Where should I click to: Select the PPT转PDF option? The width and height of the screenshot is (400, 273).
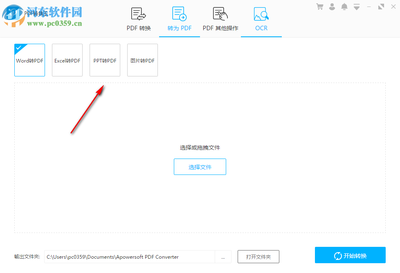click(105, 60)
